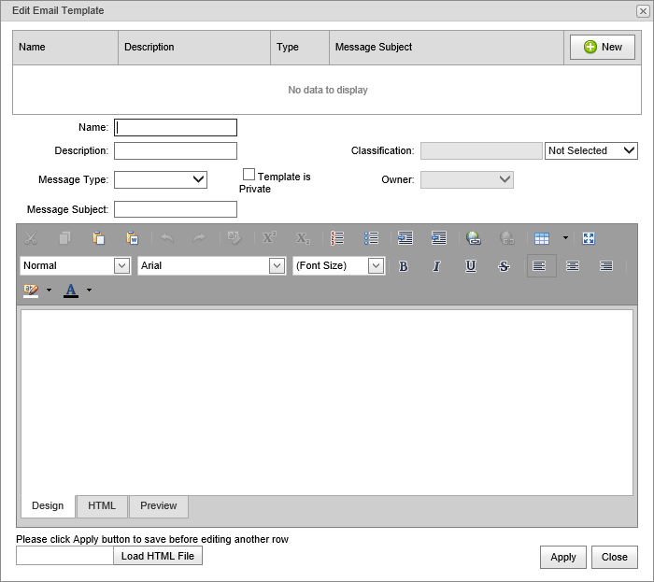Screen dimensions: 654x582
Task: Open the highlight color picker arrow
Action: point(49,291)
